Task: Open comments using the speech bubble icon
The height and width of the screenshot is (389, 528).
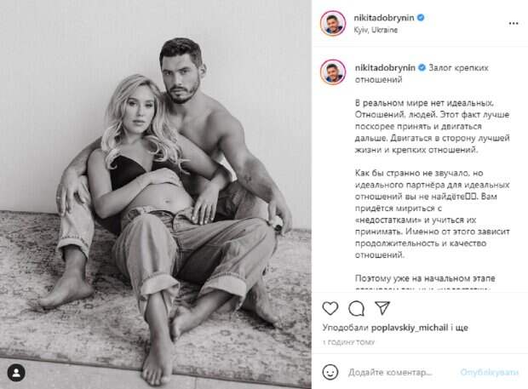Action: click(356, 308)
